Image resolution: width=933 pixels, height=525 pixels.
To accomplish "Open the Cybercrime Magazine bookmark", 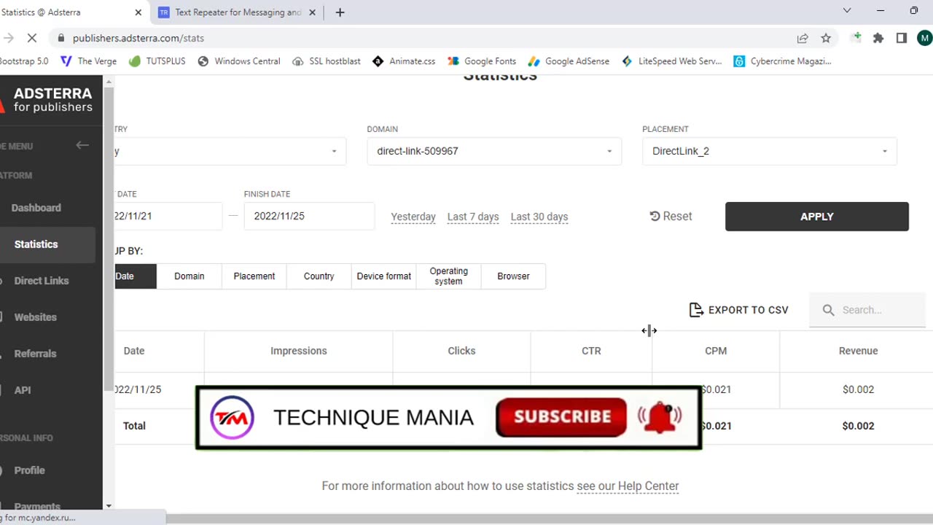I will (782, 61).
